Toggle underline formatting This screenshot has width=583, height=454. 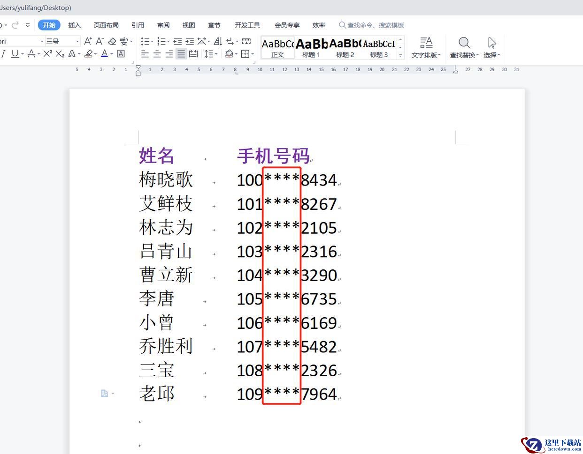(15, 54)
